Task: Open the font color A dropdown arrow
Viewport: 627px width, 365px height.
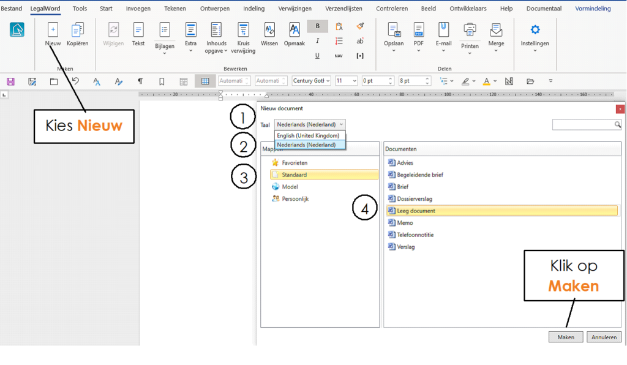Action: pos(495,81)
